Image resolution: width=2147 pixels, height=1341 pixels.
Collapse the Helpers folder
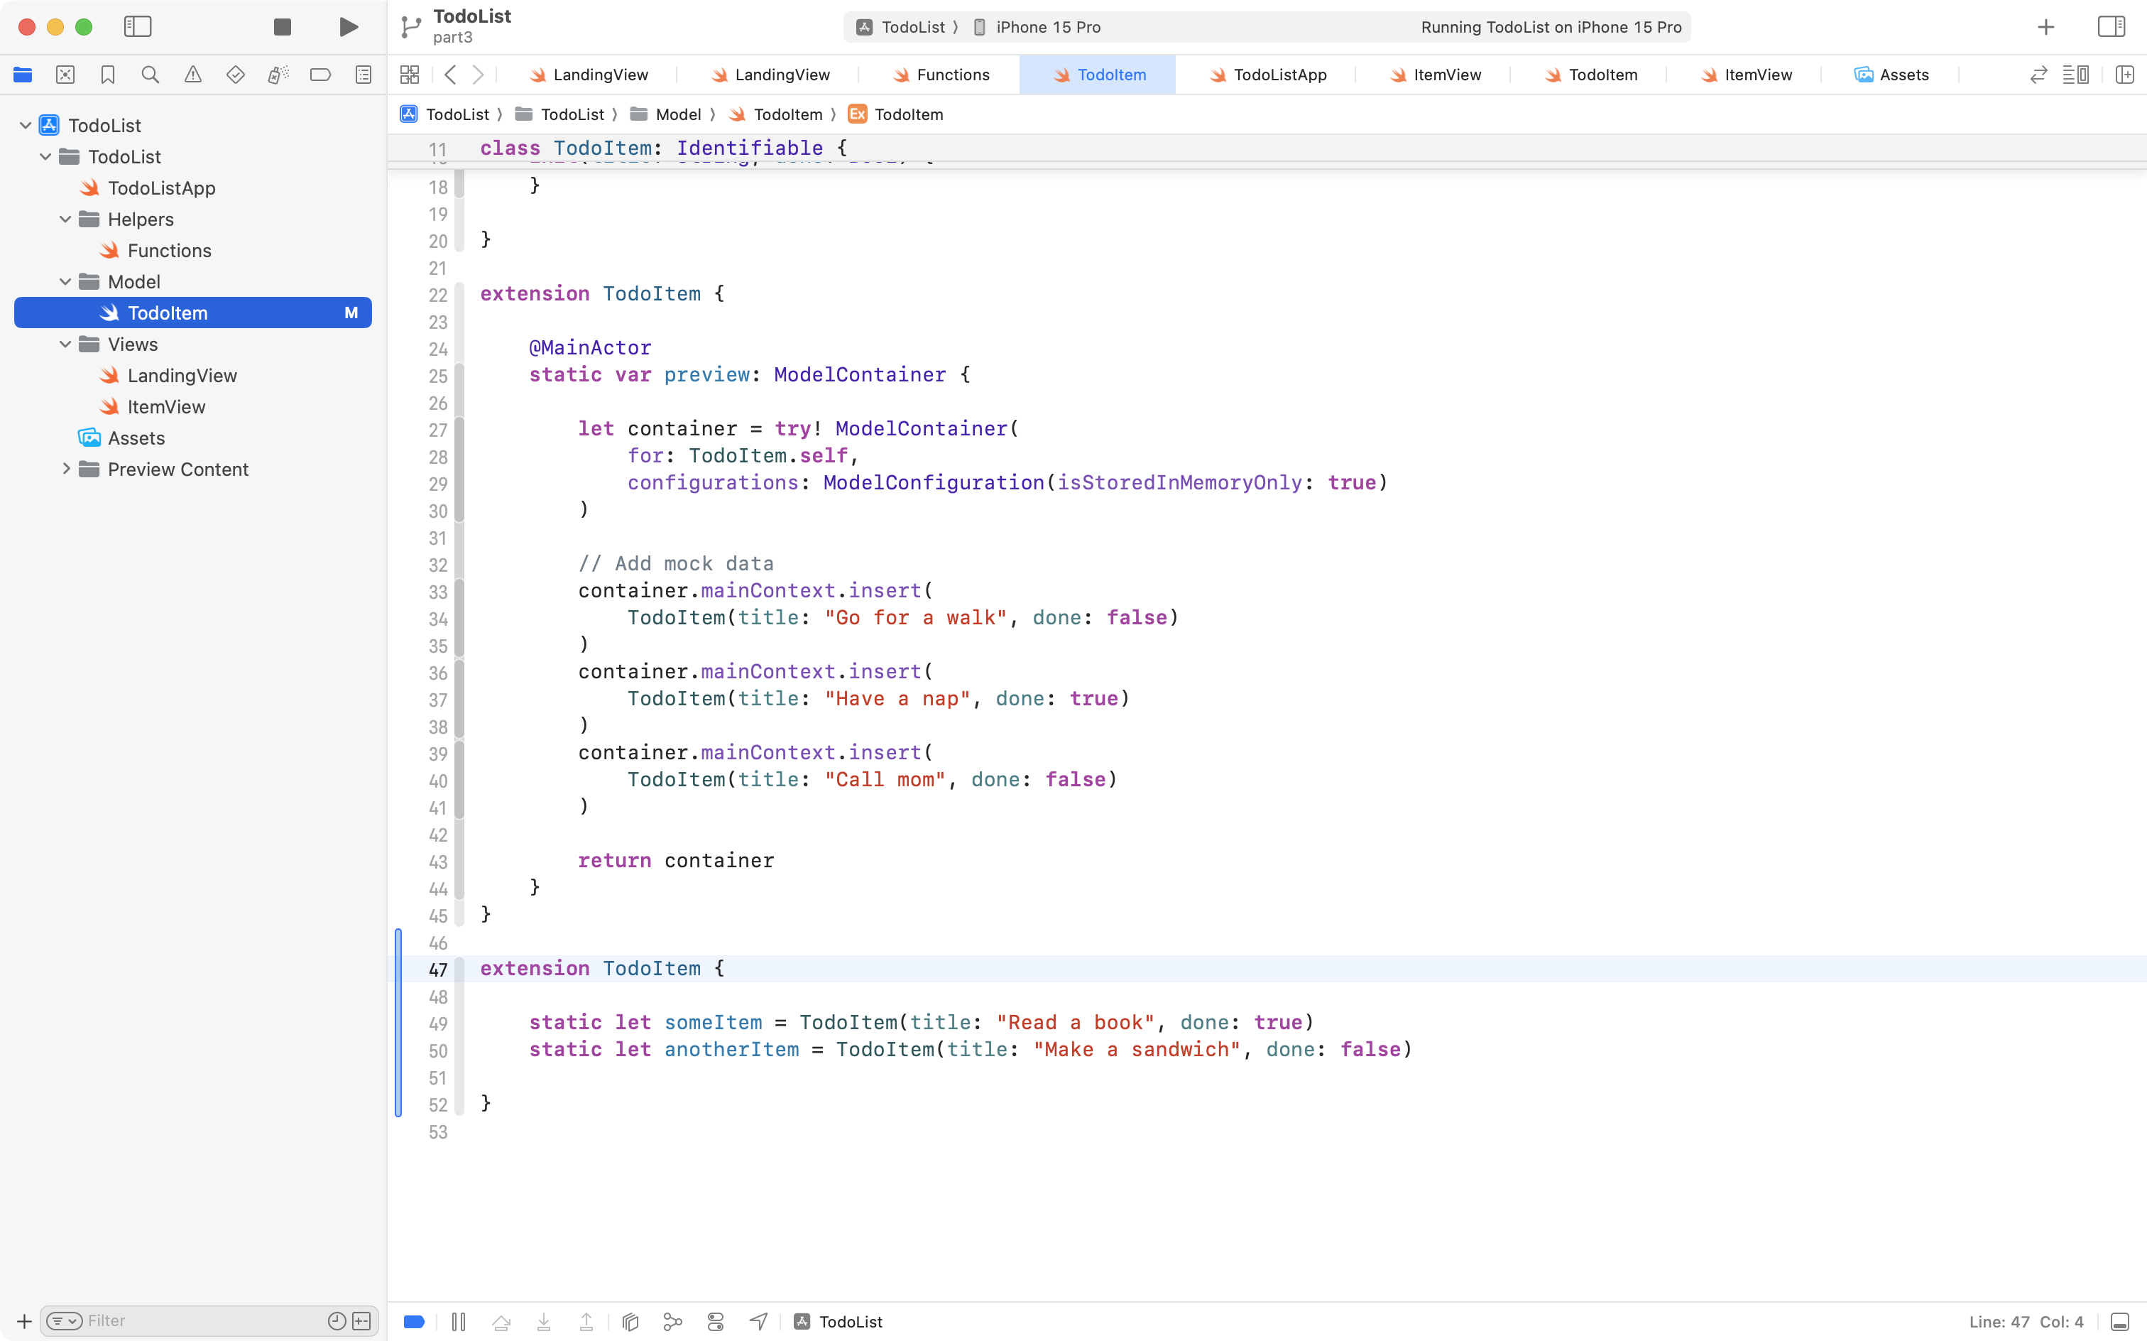[65, 219]
